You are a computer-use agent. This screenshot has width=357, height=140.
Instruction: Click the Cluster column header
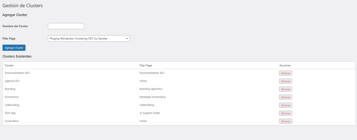(x=9, y=65)
